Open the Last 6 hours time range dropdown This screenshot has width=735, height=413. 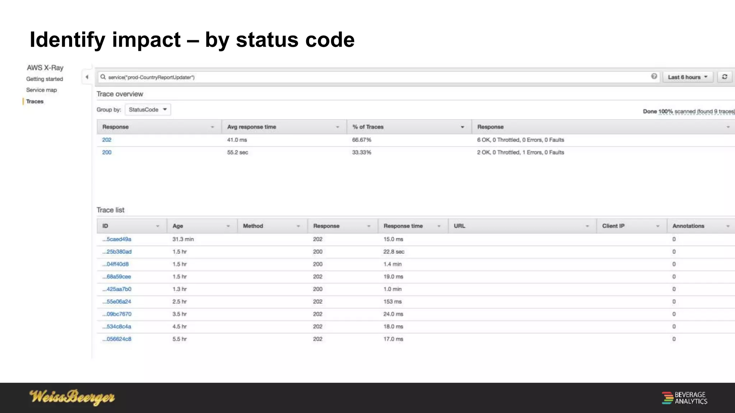tap(688, 77)
